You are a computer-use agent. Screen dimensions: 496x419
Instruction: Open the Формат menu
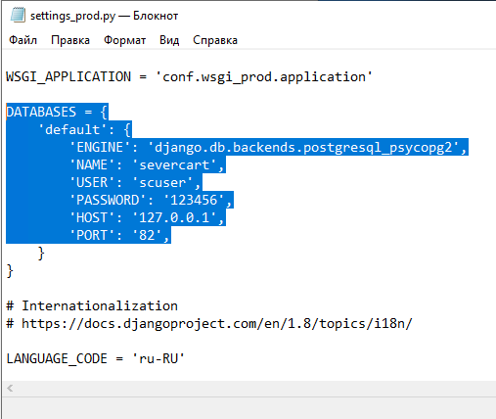click(x=124, y=40)
